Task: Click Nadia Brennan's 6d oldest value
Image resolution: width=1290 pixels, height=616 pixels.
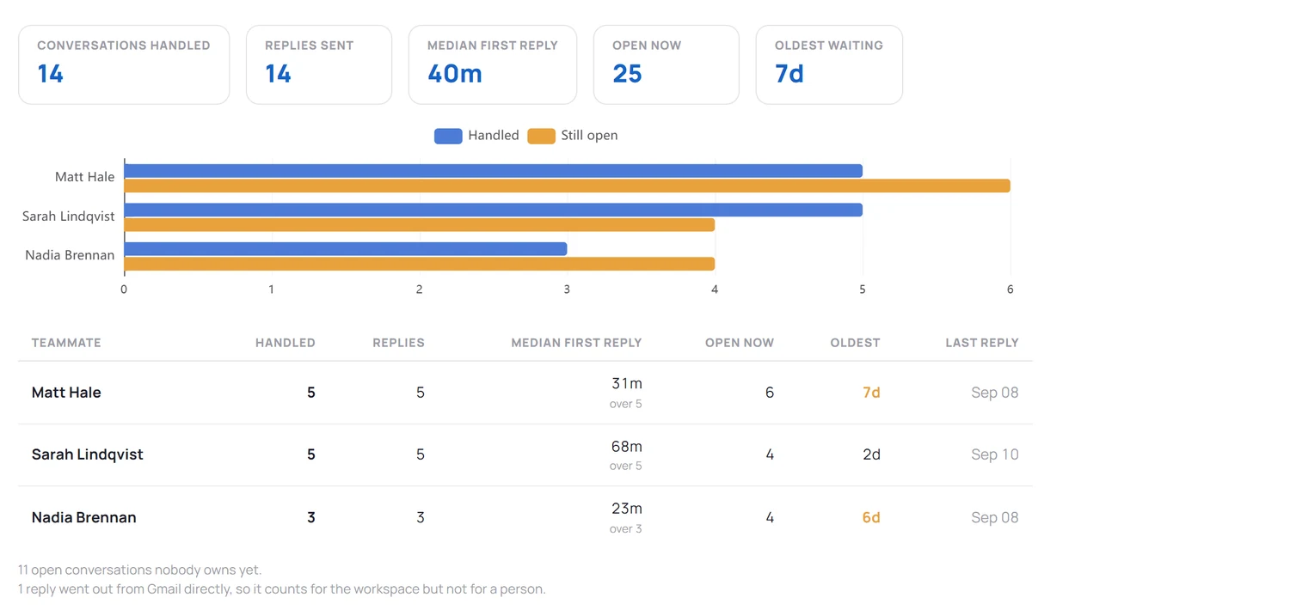Action: click(871, 517)
